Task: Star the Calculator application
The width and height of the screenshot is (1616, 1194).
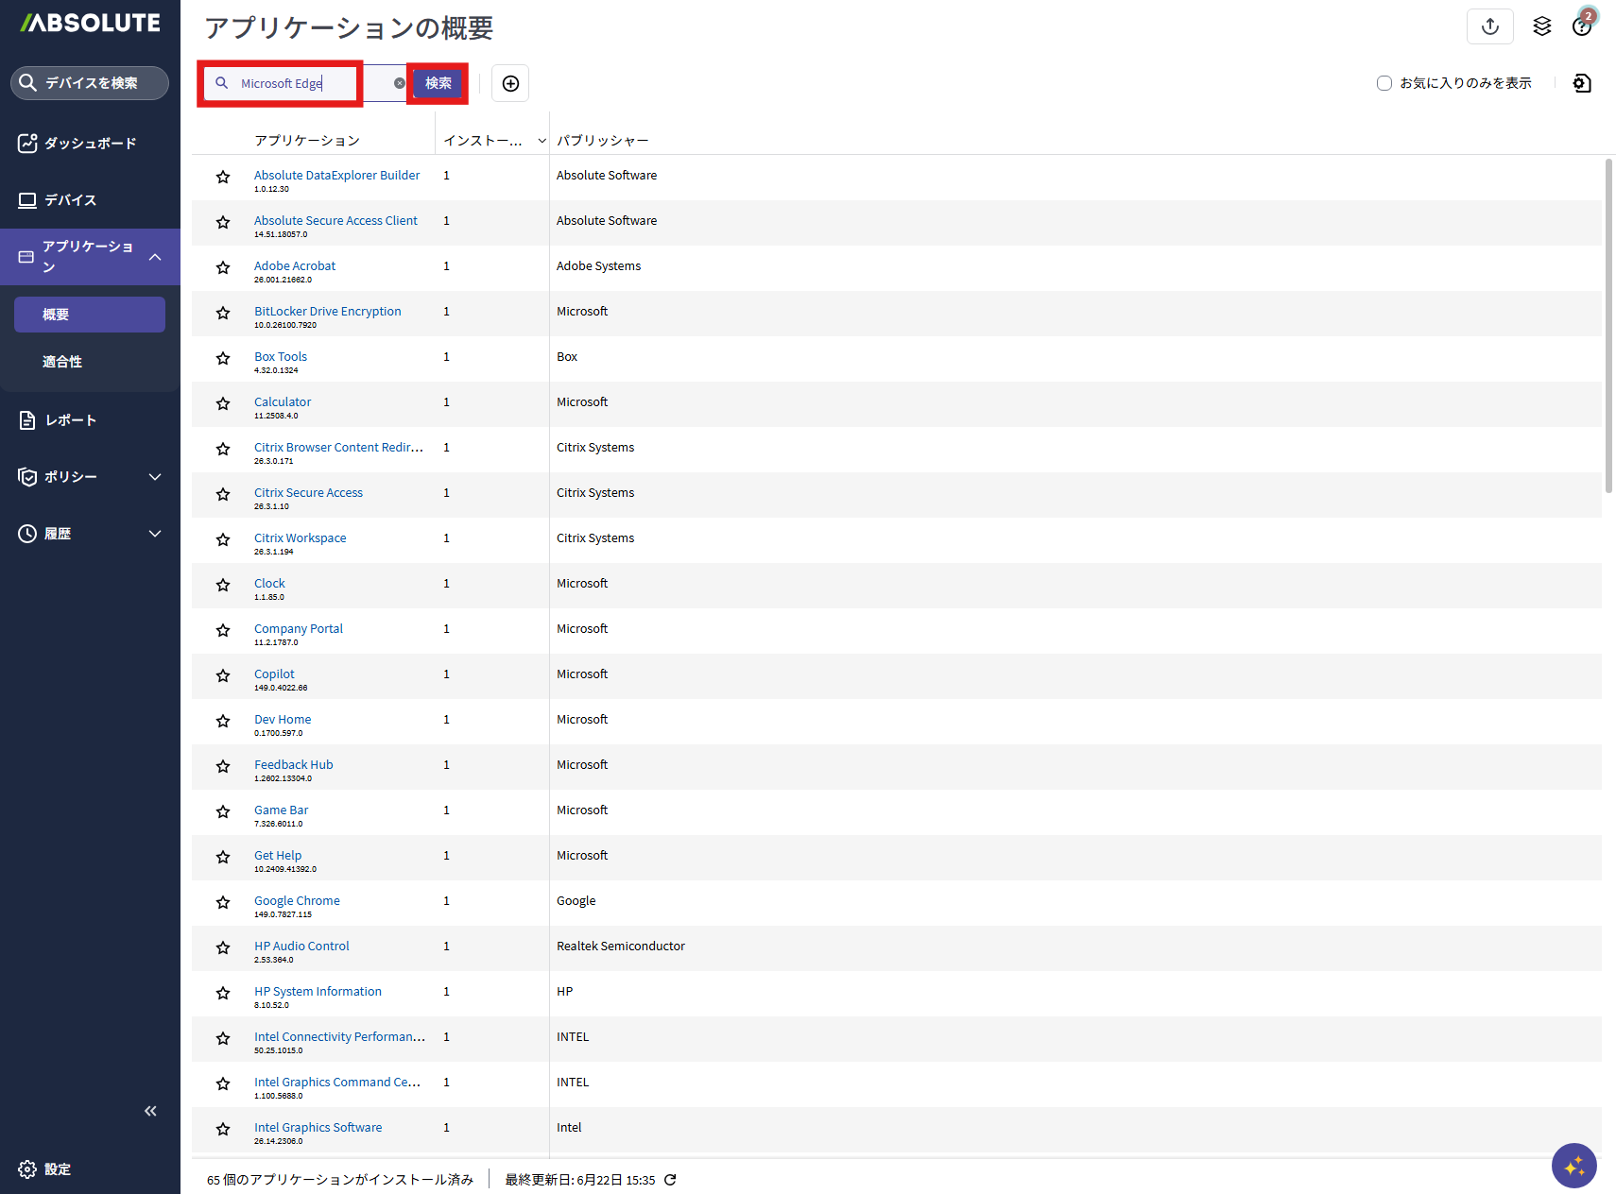Action: [x=223, y=403]
